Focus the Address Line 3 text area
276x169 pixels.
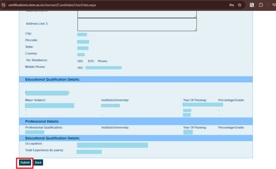click(137, 25)
